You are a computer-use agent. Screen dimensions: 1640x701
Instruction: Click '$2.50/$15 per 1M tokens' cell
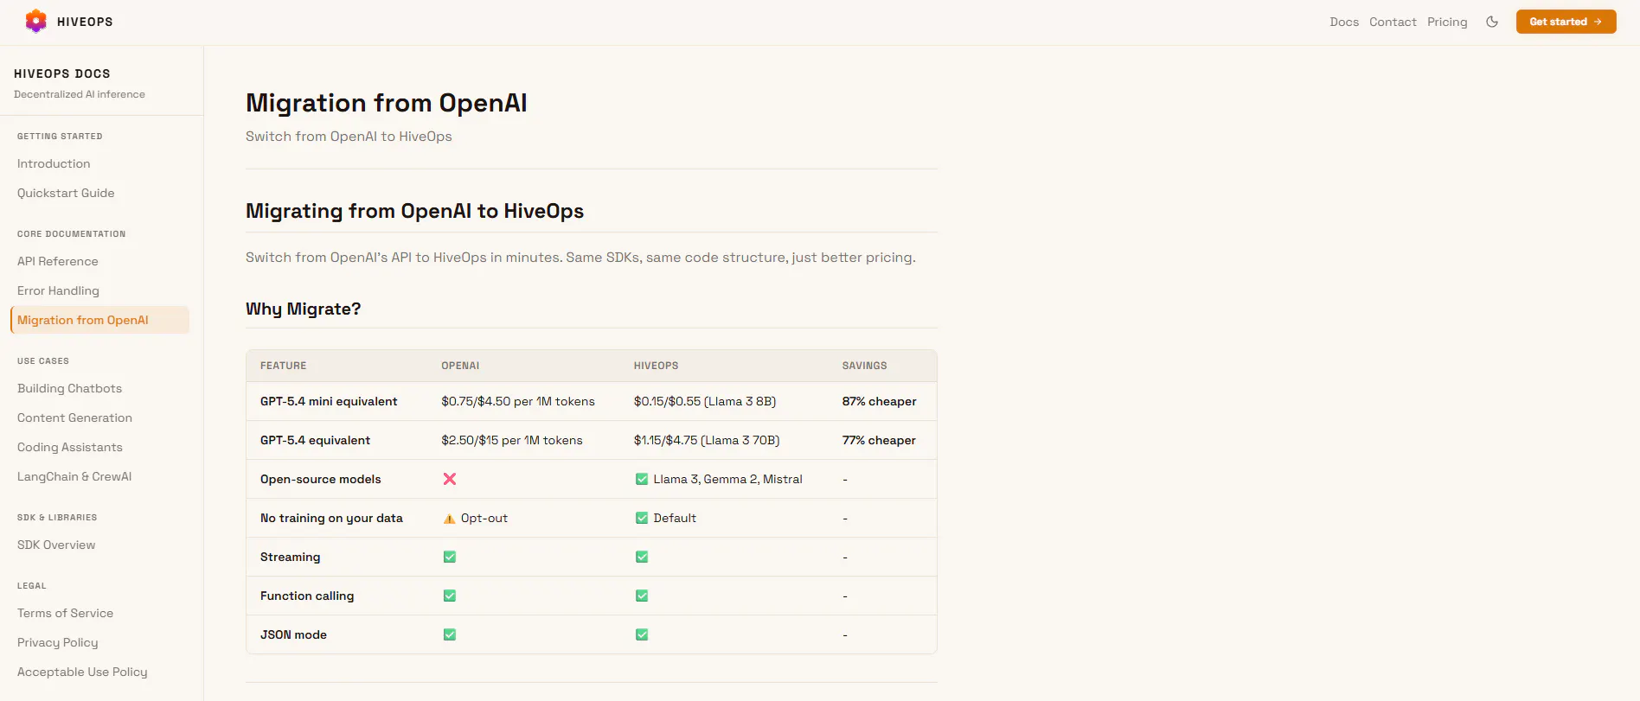pos(512,440)
